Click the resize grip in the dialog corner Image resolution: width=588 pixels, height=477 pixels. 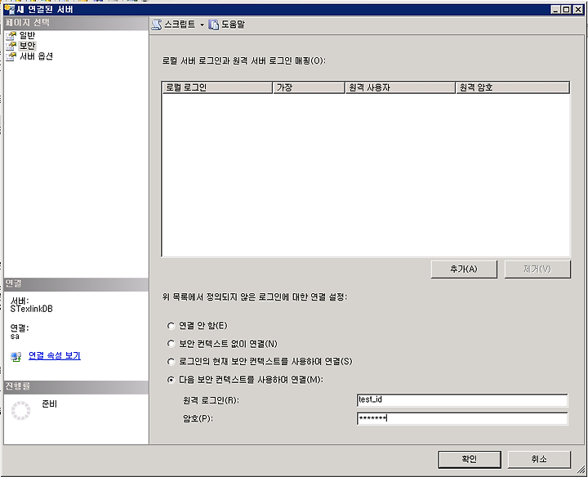point(581,469)
